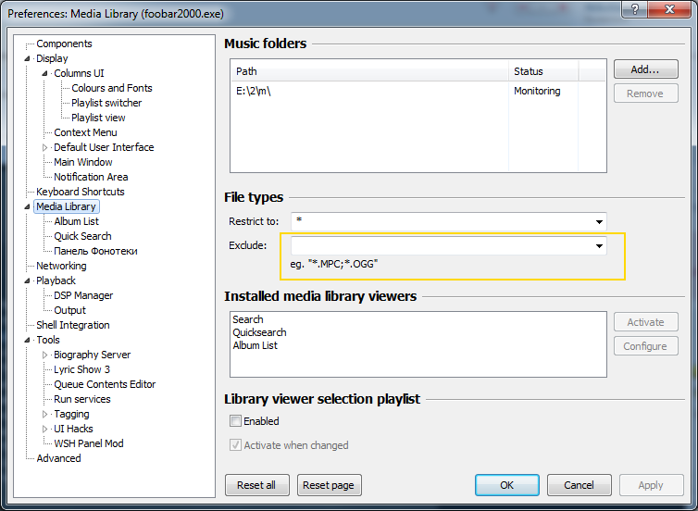
Task: Click the Path column header
Action: (x=370, y=71)
